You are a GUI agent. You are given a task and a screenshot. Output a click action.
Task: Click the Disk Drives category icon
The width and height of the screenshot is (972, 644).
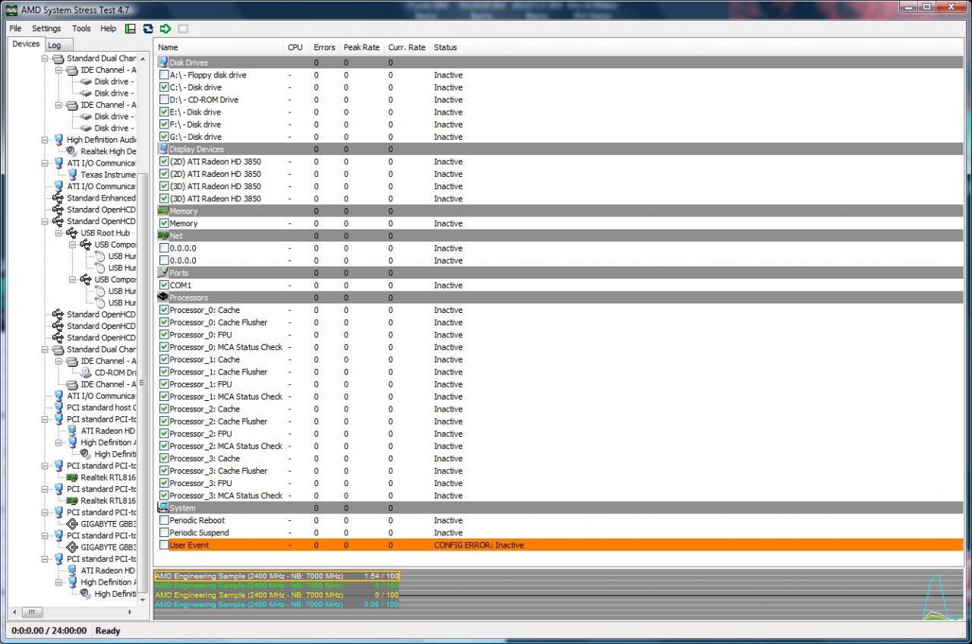tap(163, 62)
